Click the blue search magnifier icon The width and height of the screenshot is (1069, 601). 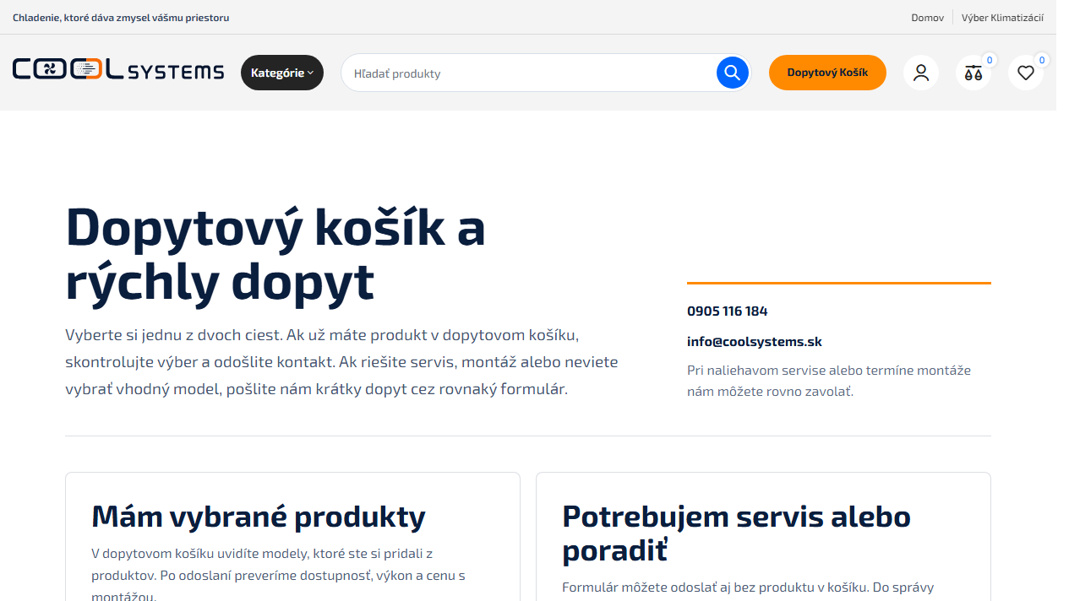coord(733,73)
